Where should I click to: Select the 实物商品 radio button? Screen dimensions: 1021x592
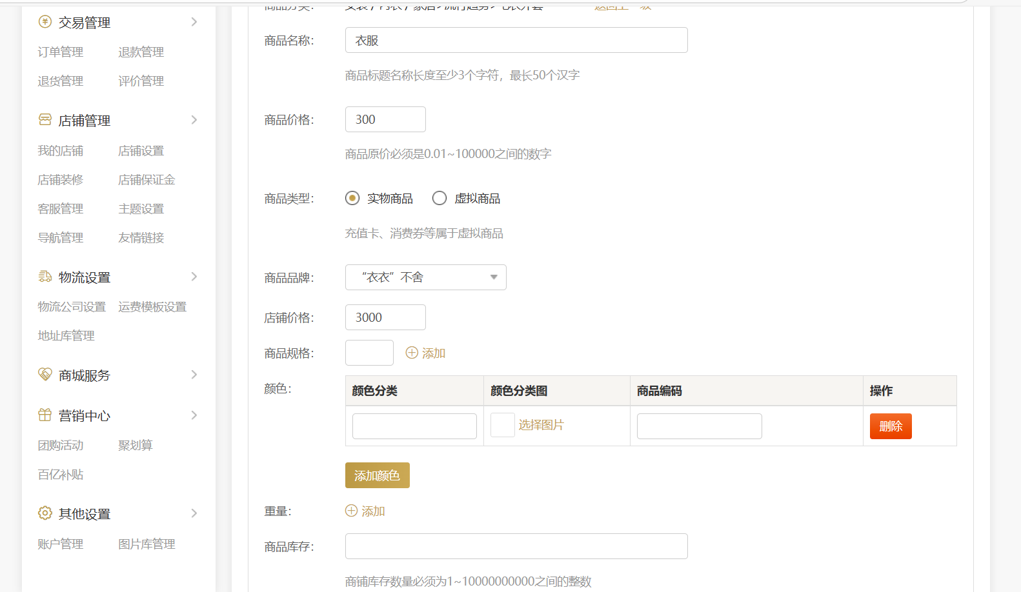[x=352, y=198]
